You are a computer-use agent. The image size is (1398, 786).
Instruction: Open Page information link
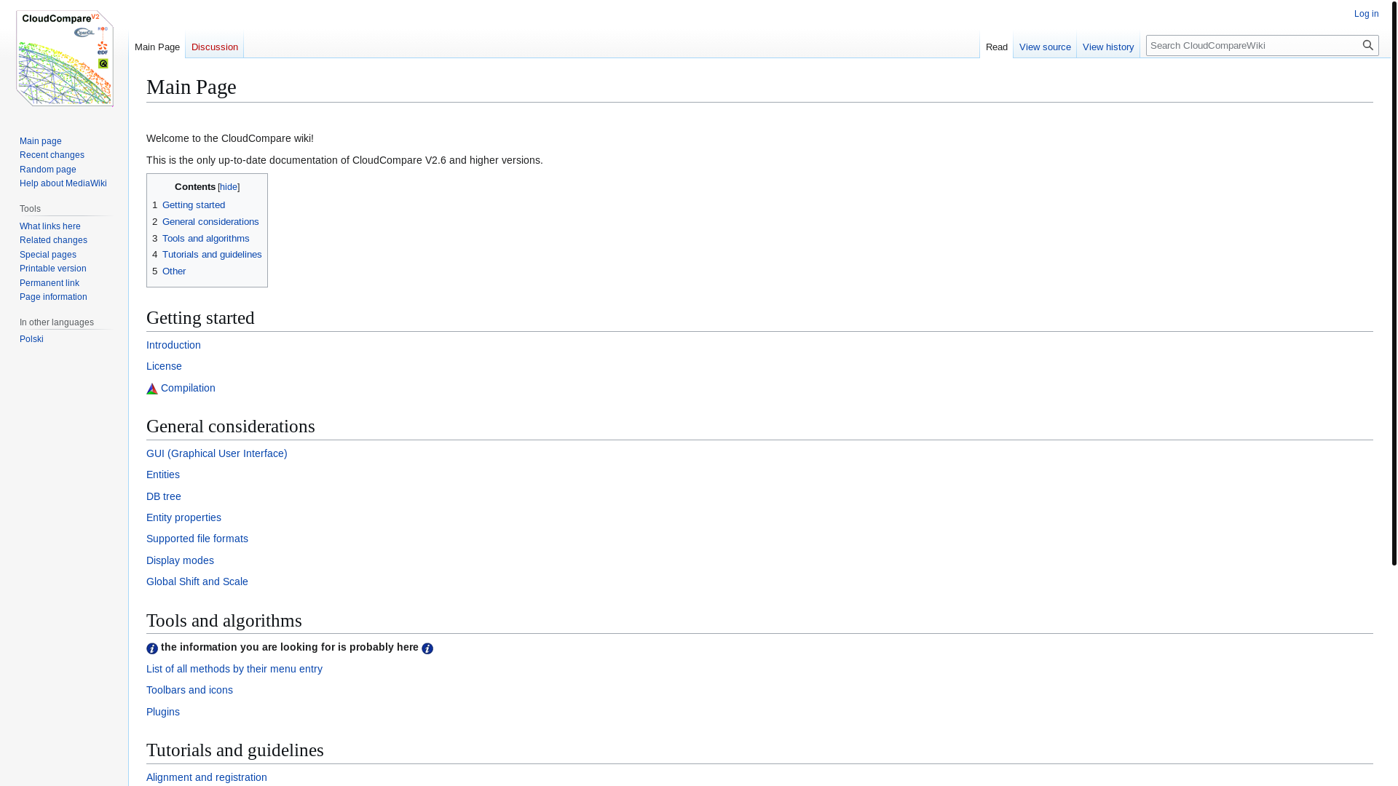pos(53,297)
